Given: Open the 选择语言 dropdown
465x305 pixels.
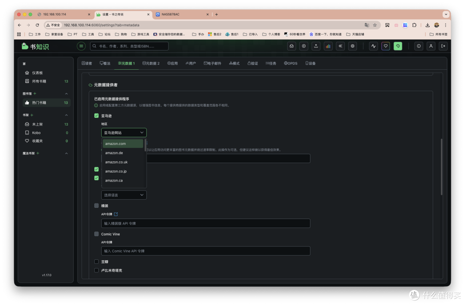Looking at the screenshot, I should click(124, 195).
